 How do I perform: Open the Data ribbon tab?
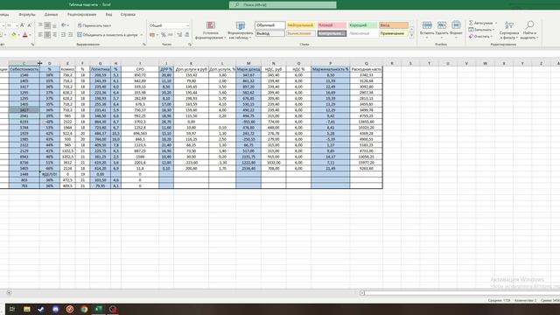(51, 14)
